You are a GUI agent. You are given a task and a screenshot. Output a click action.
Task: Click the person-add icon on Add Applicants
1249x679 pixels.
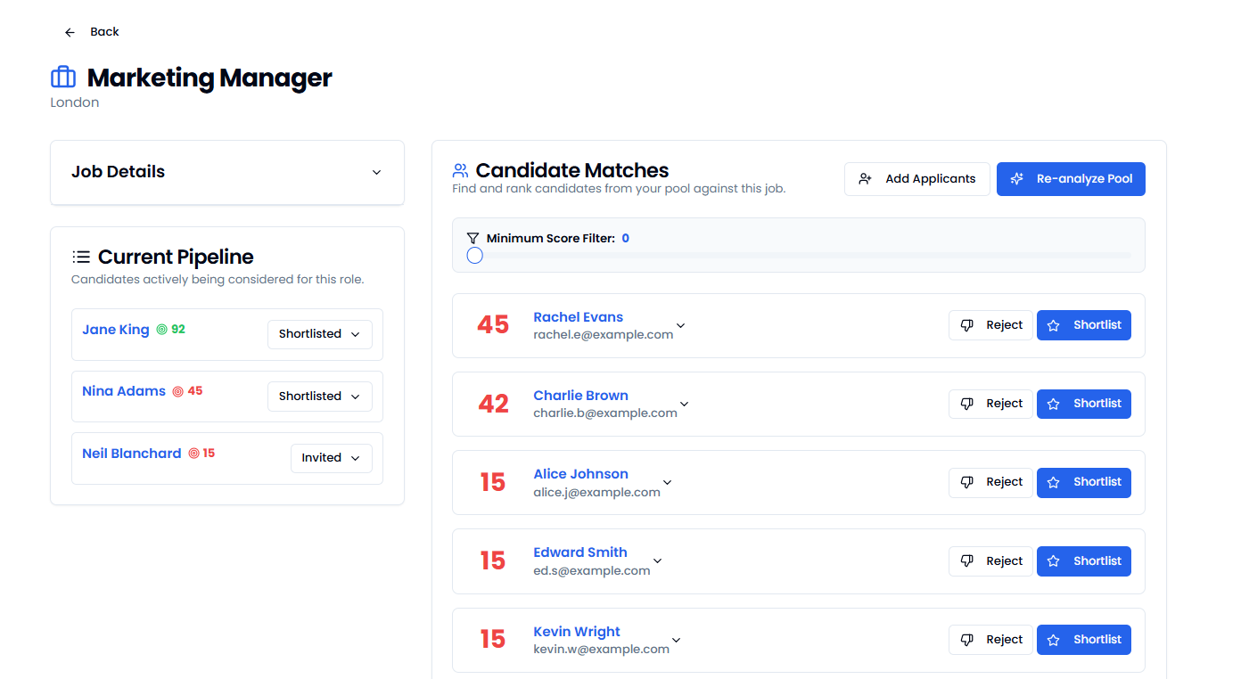coord(865,178)
